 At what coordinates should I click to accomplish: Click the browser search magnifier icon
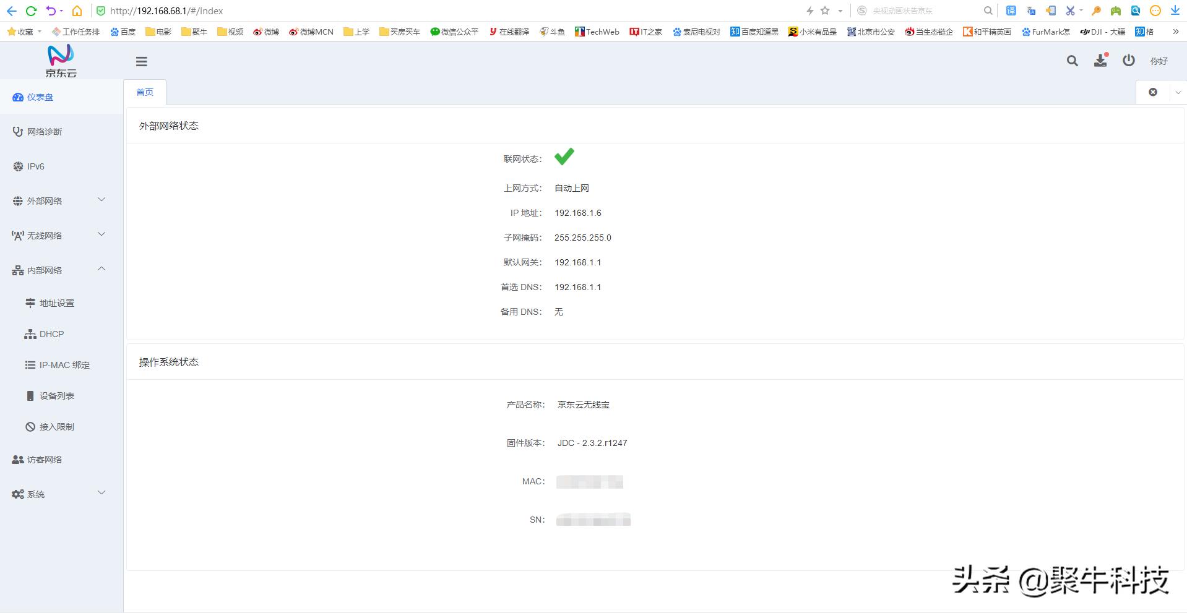[988, 11]
